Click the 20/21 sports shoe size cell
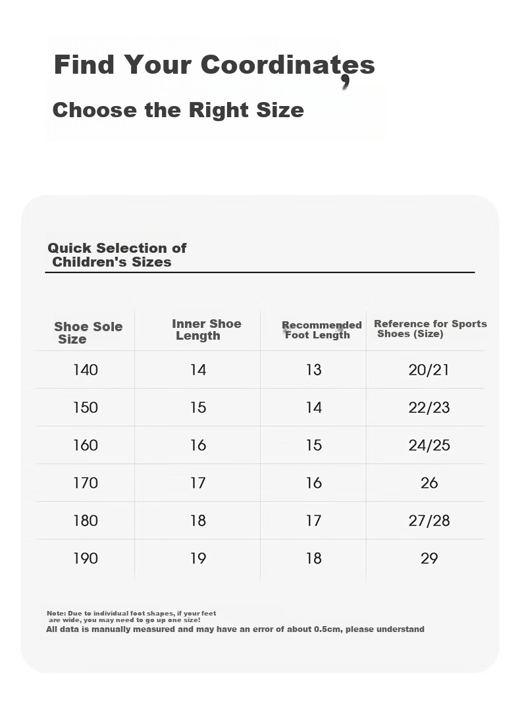The image size is (520, 713). coord(429,370)
